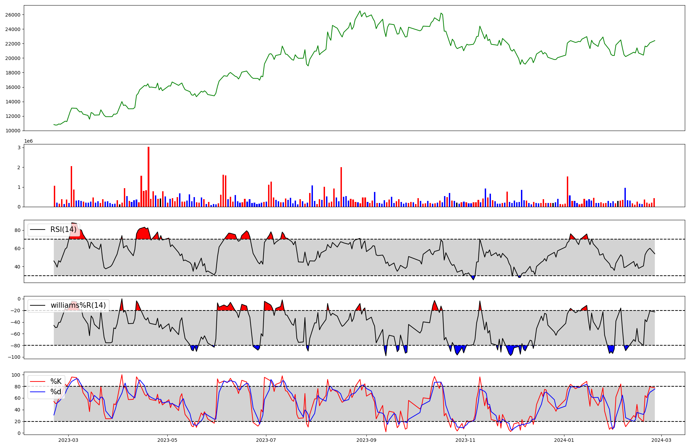Click the highest peak of green price line
690x448 pixels.
click(360, 11)
